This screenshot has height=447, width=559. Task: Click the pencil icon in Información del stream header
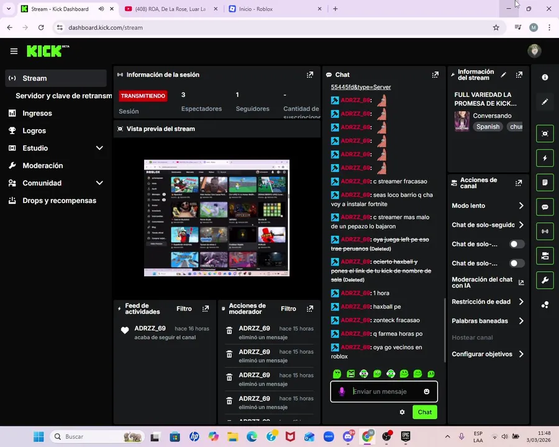point(503,75)
